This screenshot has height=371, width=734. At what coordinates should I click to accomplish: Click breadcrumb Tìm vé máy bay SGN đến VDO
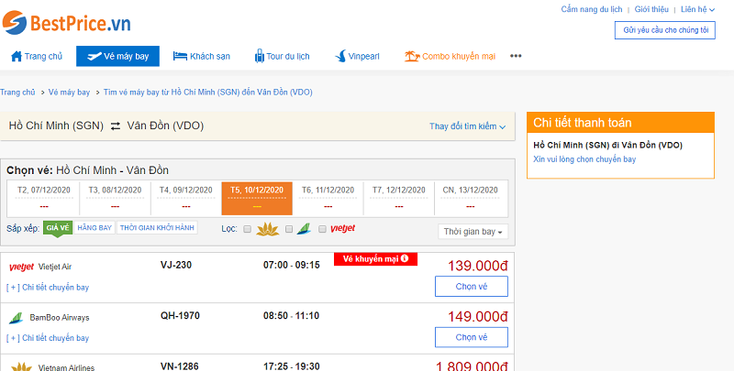[208, 92]
